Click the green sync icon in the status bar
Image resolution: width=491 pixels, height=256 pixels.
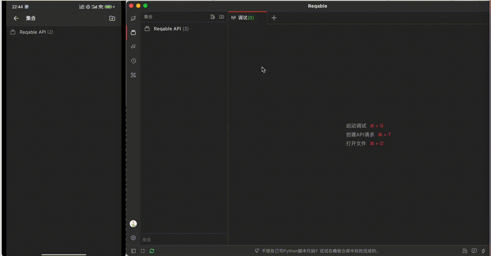click(x=152, y=251)
